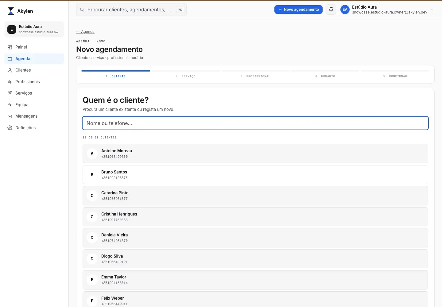The width and height of the screenshot is (442, 307).
Task: Focus the top search clients field
Action: point(131,10)
